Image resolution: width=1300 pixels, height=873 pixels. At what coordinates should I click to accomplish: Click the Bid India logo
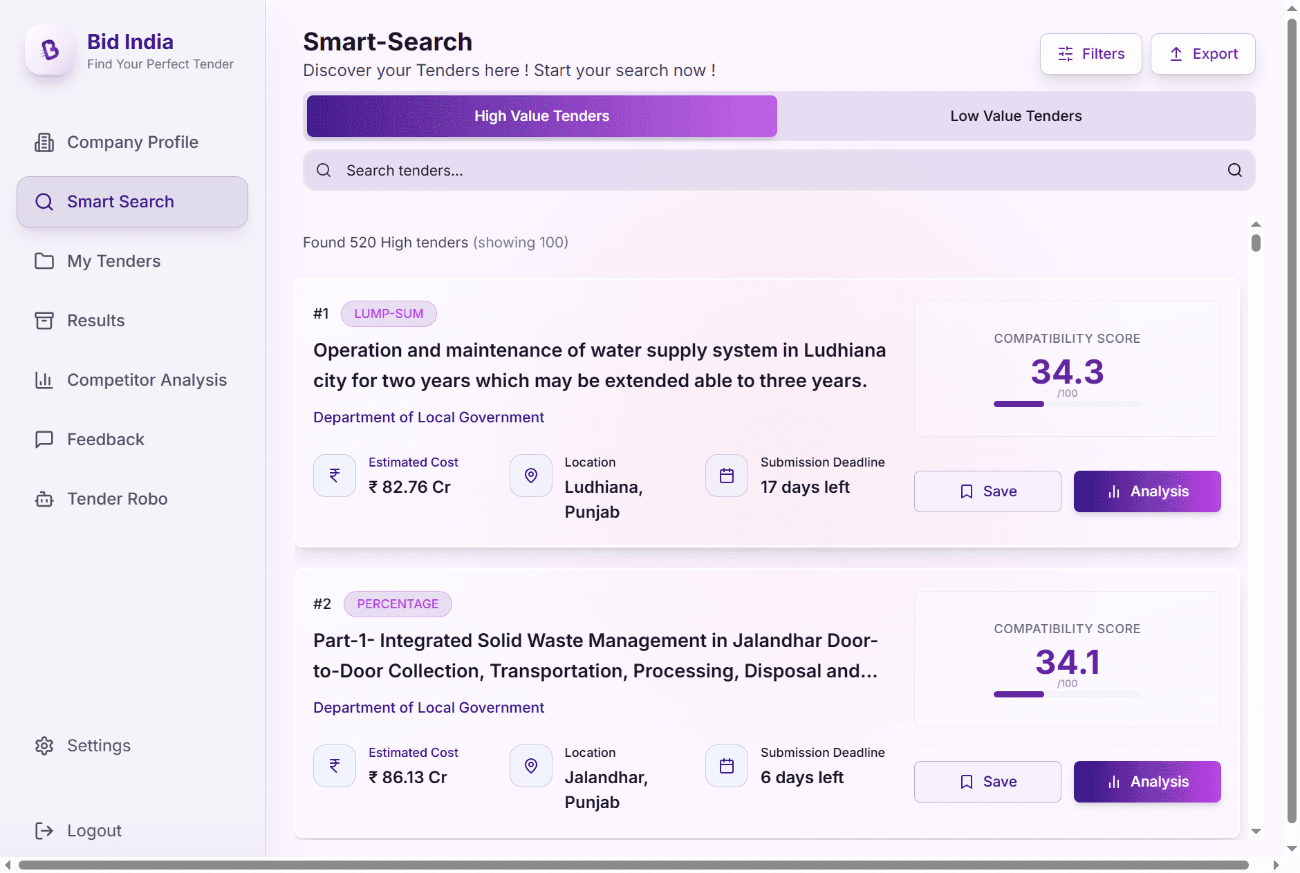(49, 50)
